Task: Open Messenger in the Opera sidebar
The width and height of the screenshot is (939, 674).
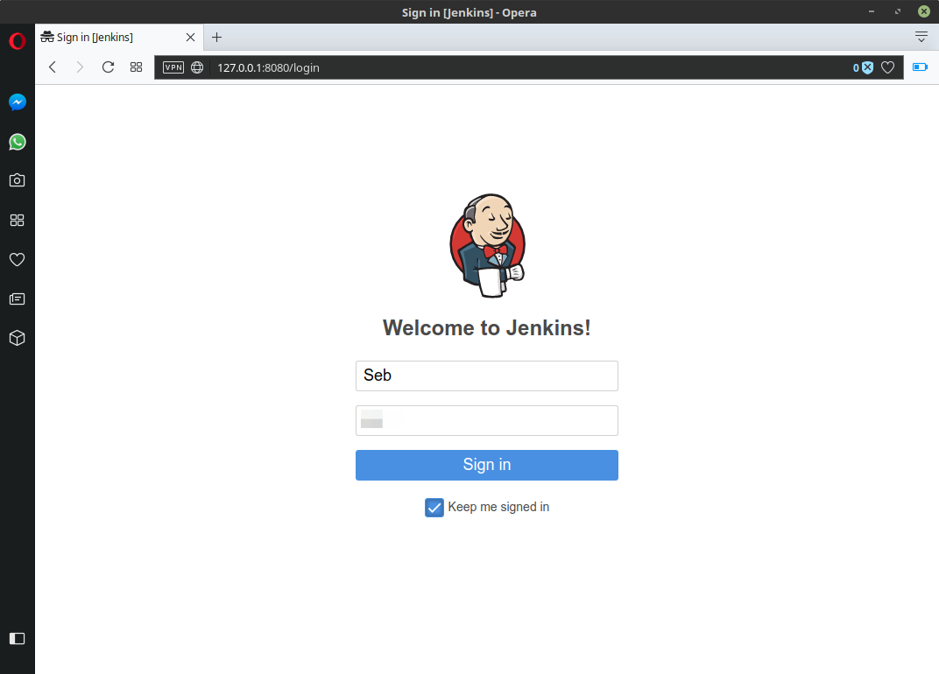Action: 18,102
